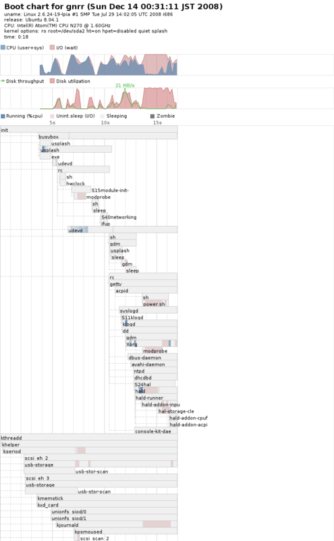Image resolution: width=334 pixels, height=541 pixels.
Task: Select the acpid process bar
Action: point(146,291)
